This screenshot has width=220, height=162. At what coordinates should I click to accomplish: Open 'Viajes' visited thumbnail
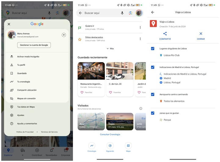pyautogui.click(x=120, y=122)
